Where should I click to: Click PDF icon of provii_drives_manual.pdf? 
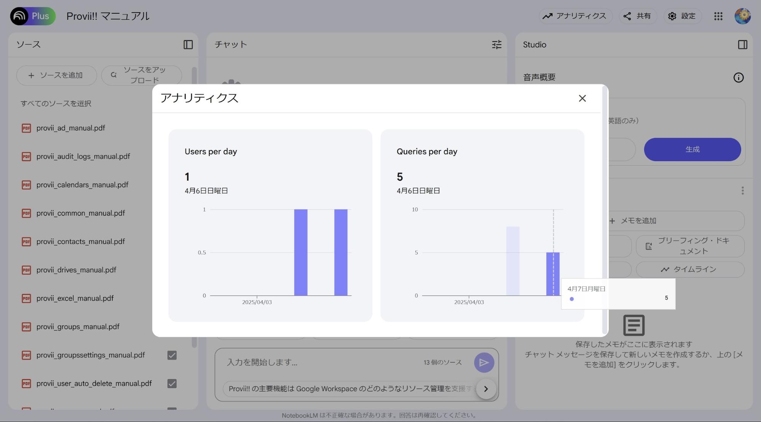tap(26, 270)
